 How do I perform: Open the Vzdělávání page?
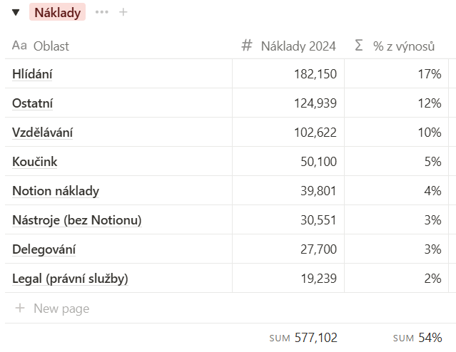click(43, 132)
